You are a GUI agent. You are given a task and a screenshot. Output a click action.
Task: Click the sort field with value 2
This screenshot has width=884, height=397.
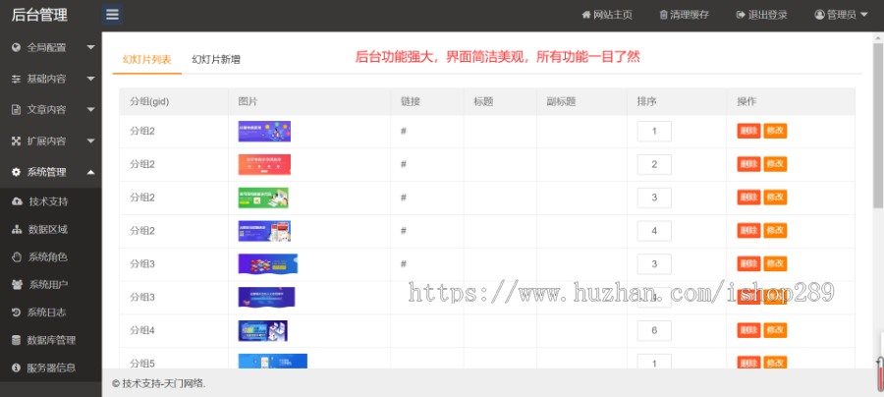tap(654, 165)
